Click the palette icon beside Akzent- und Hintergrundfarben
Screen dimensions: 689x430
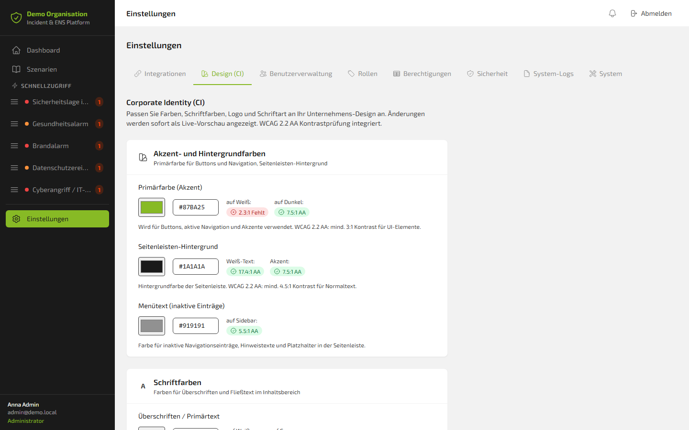coord(143,157)
